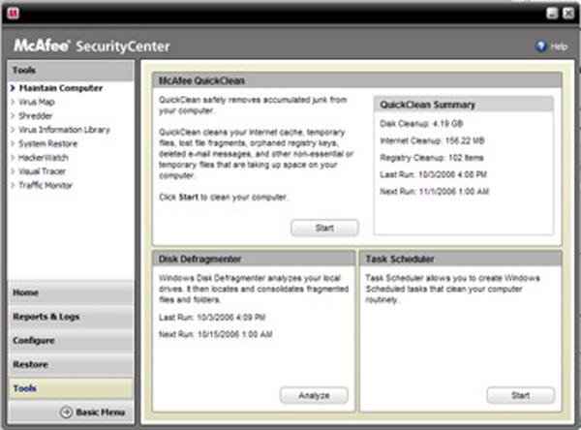
Task: Click McAfee SecurityCenter logo text
Action: pyautogui.click(x=92, y=46)
